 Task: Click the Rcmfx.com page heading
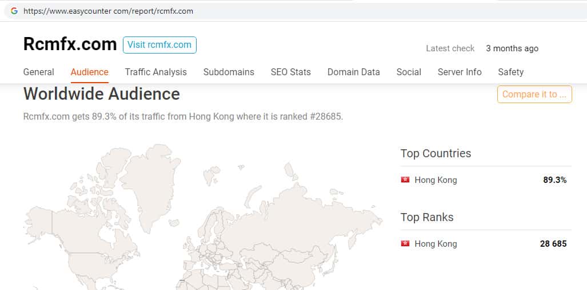(x=70, y=44)
